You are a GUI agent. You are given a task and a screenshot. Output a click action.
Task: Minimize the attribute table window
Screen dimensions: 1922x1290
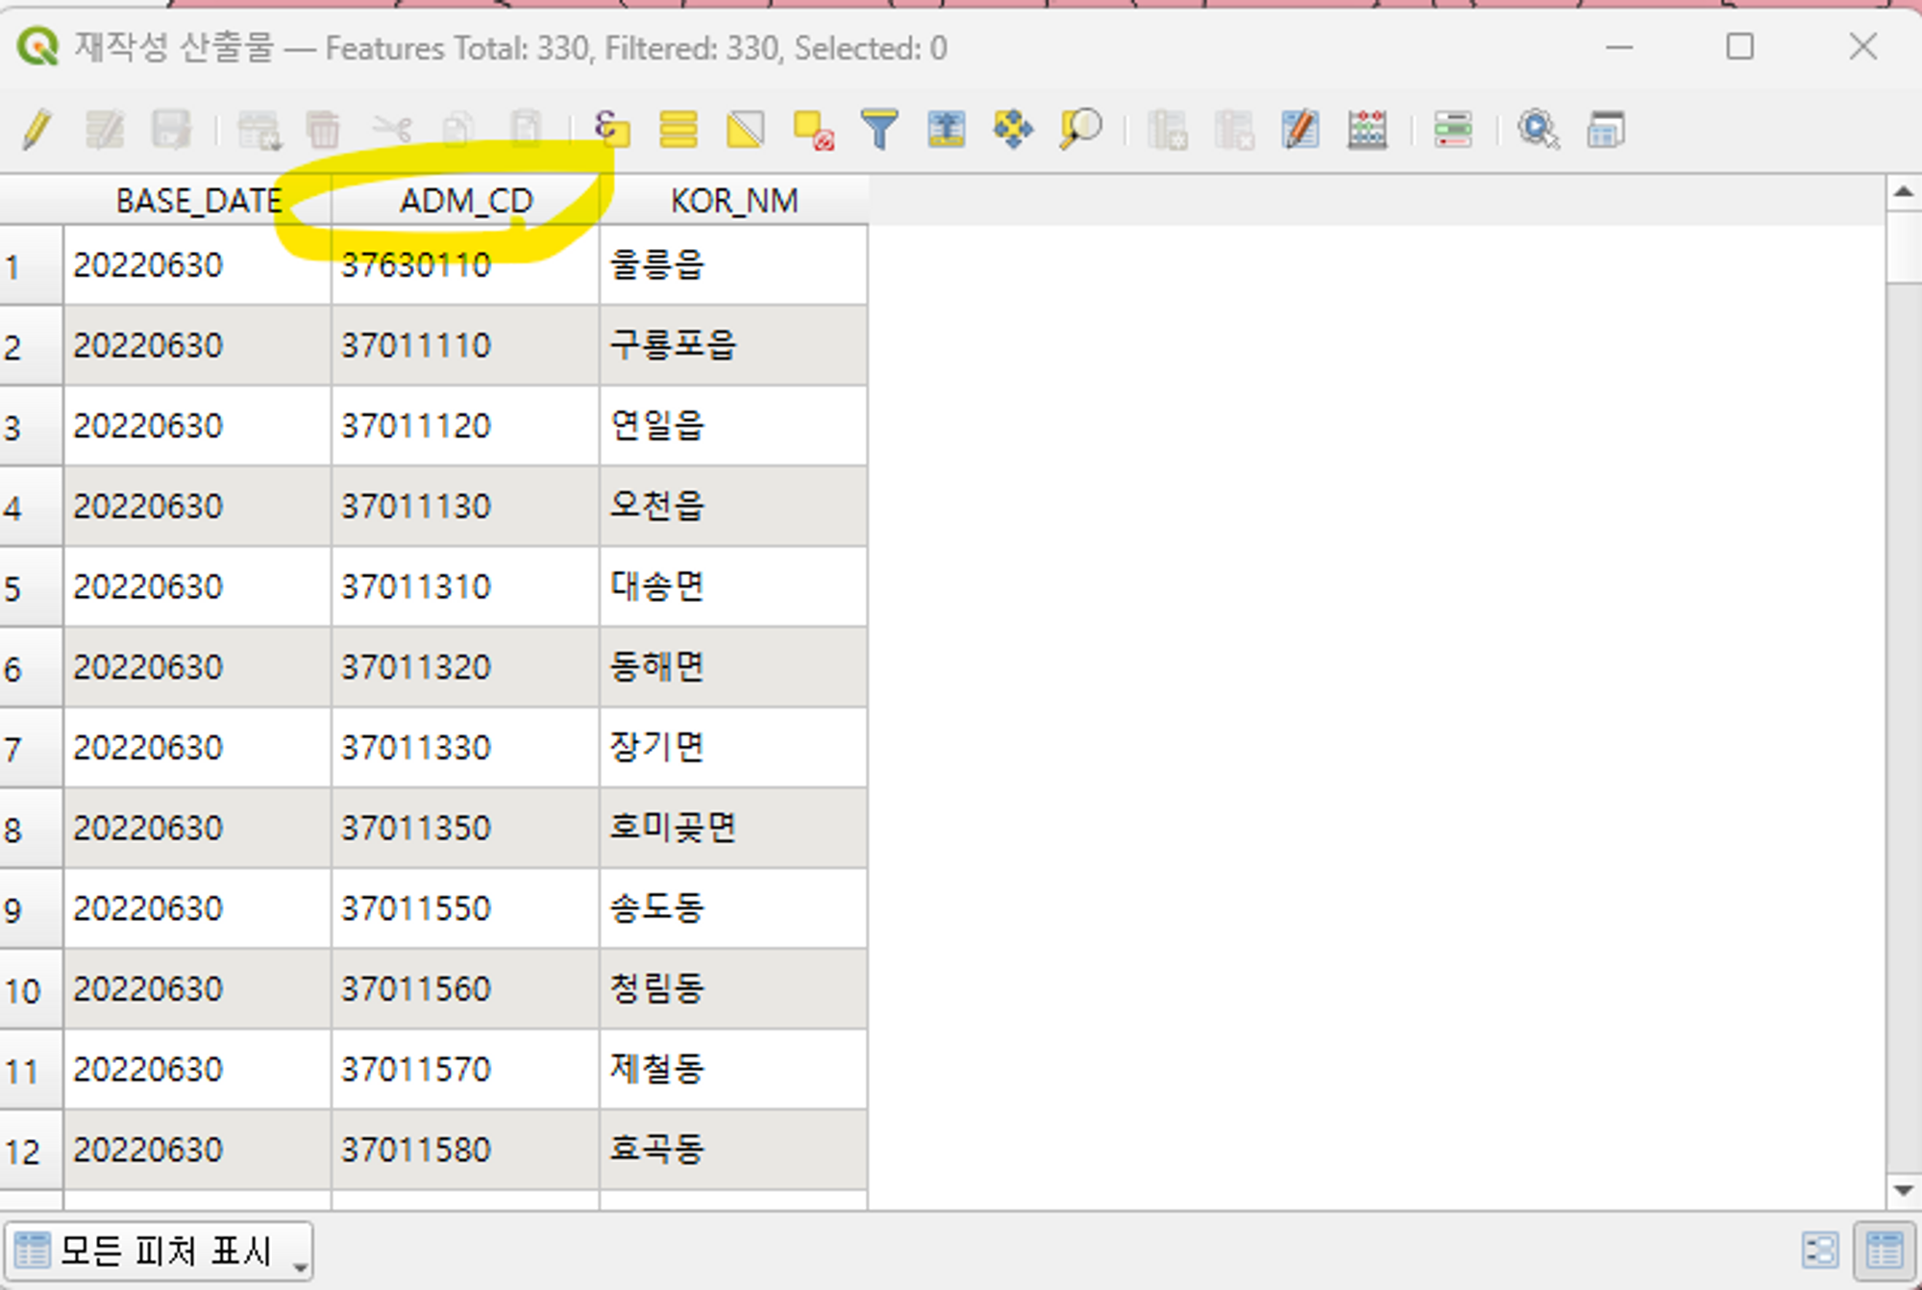[x=1619, y=46]
